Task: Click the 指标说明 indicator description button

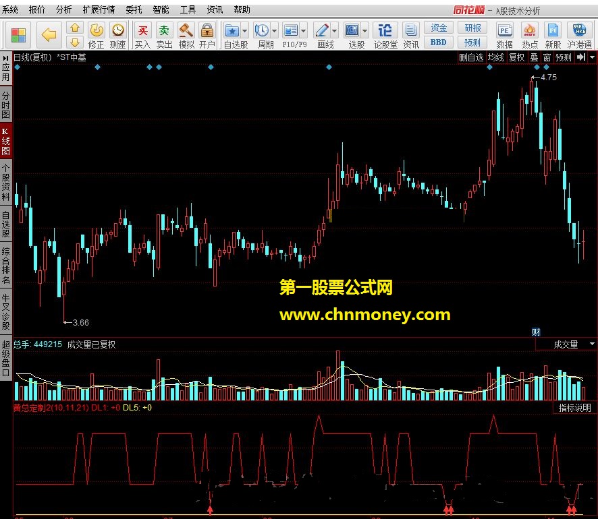Action: coord(575,408)
